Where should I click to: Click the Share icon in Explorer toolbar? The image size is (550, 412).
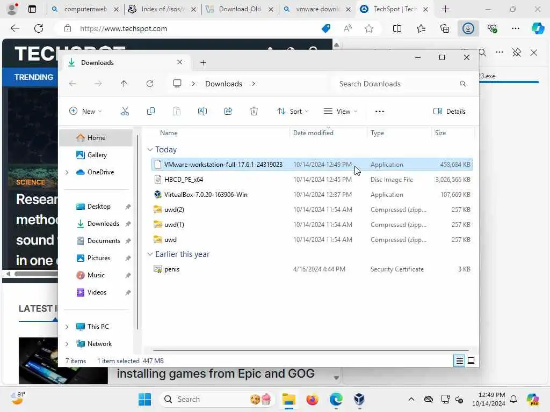pyautogui.click(x=228, y=112)
